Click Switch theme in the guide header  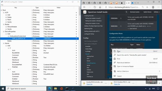(x=147, y=12)
